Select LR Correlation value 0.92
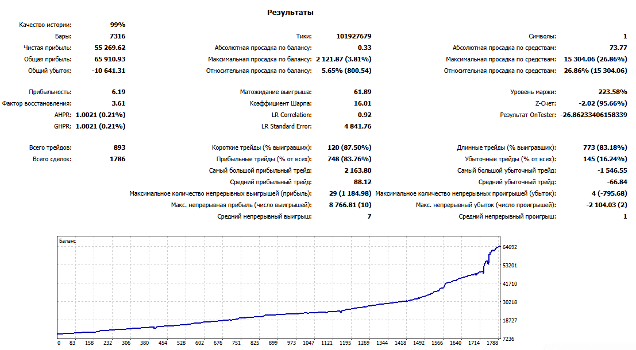This screenshot has width=636, height=350. [x=365, y=115]
